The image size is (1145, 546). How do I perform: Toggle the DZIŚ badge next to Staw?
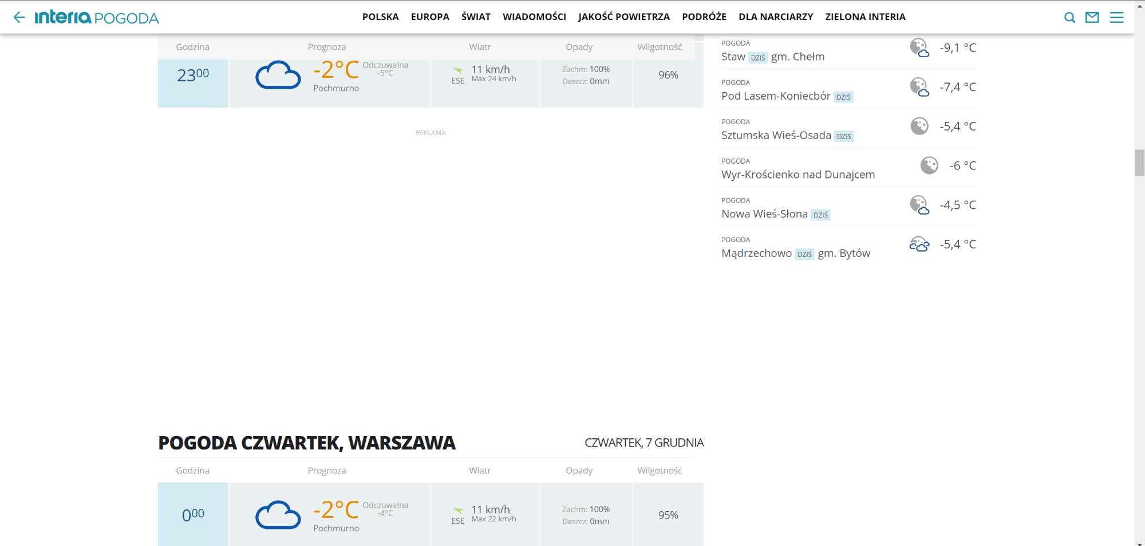click(x=758, y=57)
